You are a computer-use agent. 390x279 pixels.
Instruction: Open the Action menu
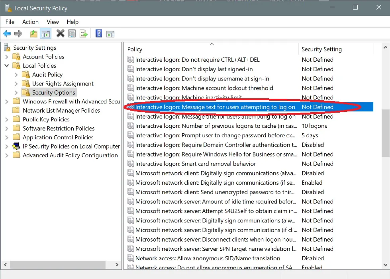30,22
